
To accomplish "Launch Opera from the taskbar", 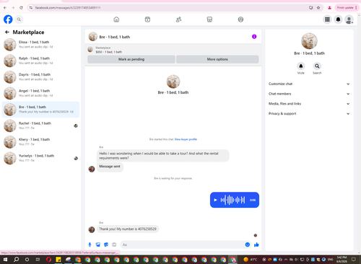I will tap(49, 260).
